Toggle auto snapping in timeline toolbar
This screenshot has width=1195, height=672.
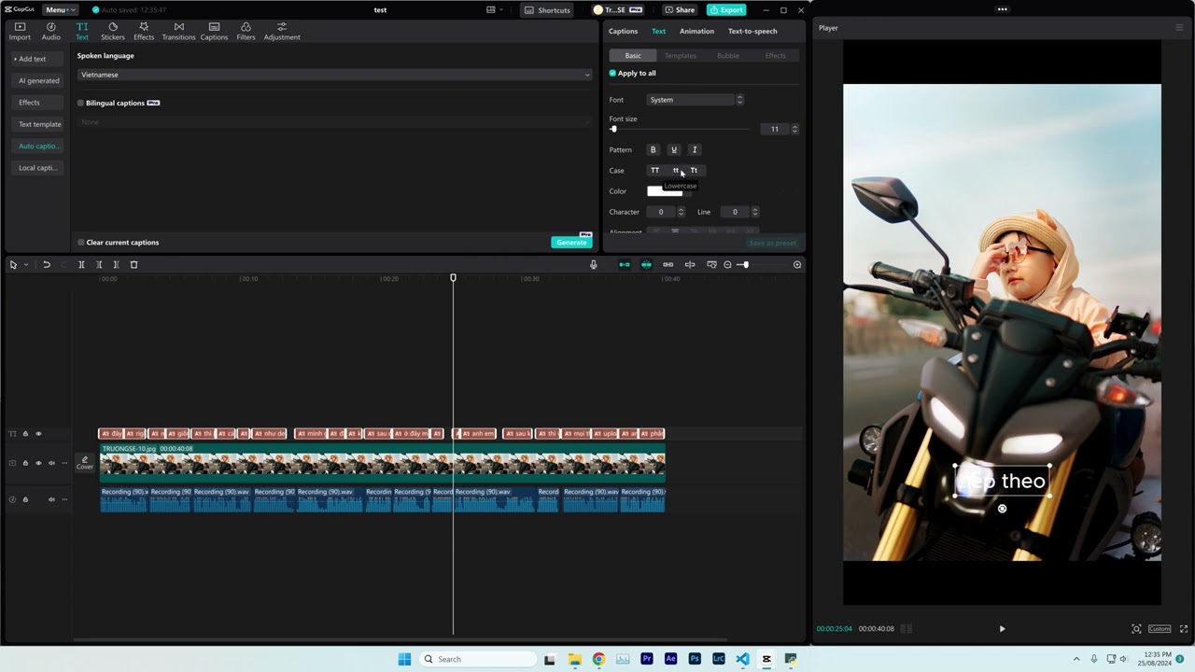click(646, 265)
